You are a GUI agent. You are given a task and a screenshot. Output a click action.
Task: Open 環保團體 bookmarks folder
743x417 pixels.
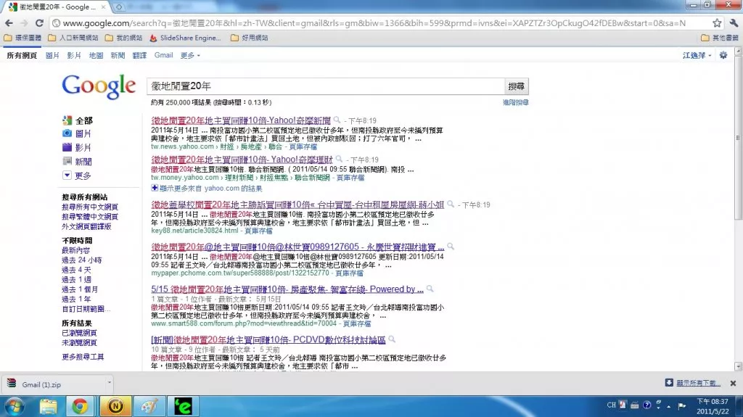click(x=22, y=38)
